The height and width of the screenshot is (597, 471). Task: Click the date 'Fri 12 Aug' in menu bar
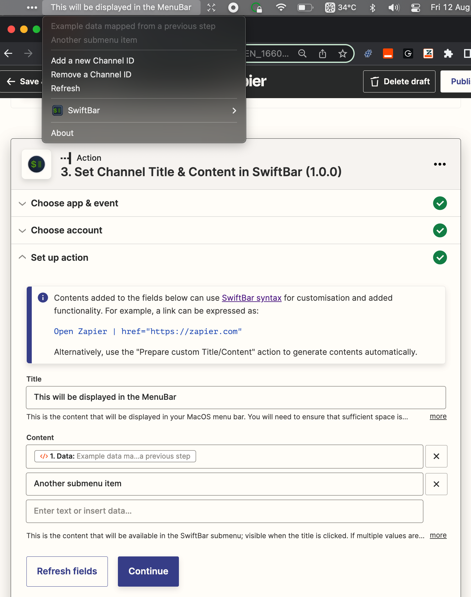click(450, 8)
